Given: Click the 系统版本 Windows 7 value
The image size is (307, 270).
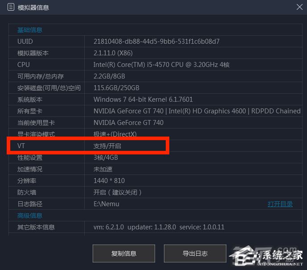Looking at the screenshot, I should coord(143,100).
